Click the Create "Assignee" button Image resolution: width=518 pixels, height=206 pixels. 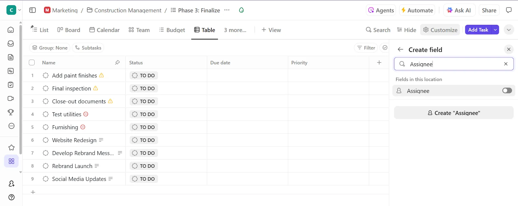coord(454,113)
